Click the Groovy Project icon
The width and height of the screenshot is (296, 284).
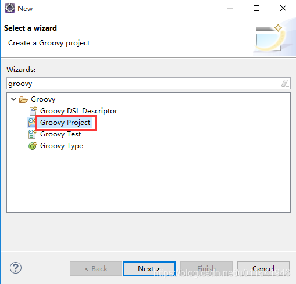[x=32, y=123]
